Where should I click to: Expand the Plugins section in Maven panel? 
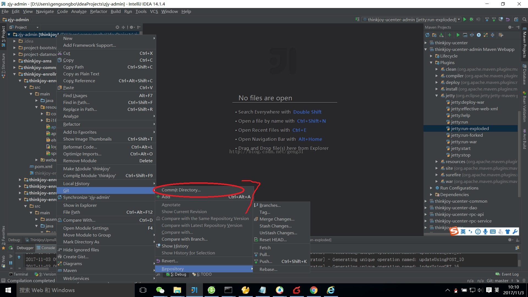pyautogui.click(x=432, y=62)
